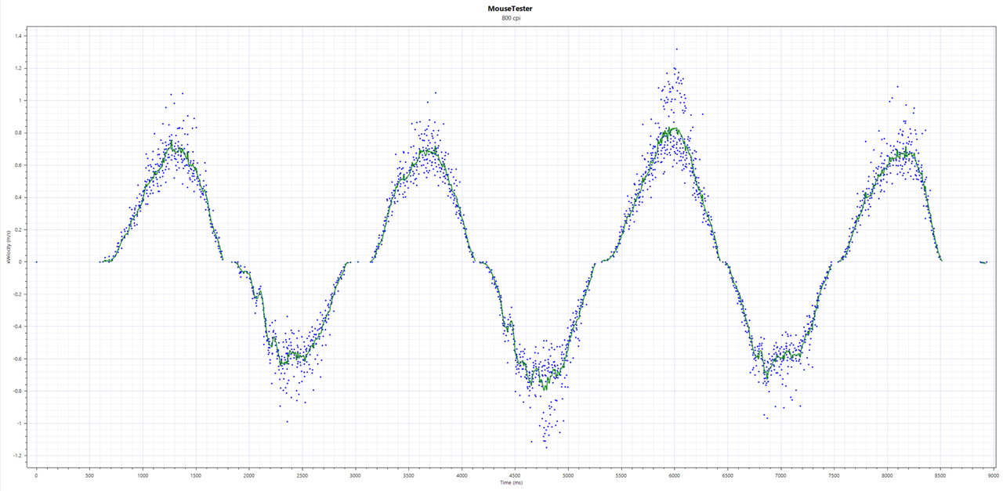The height and width of the screenshot is (491, 1003).
Task: Select the 3000 time-axis tick label
Action: (x=356, y=475)
